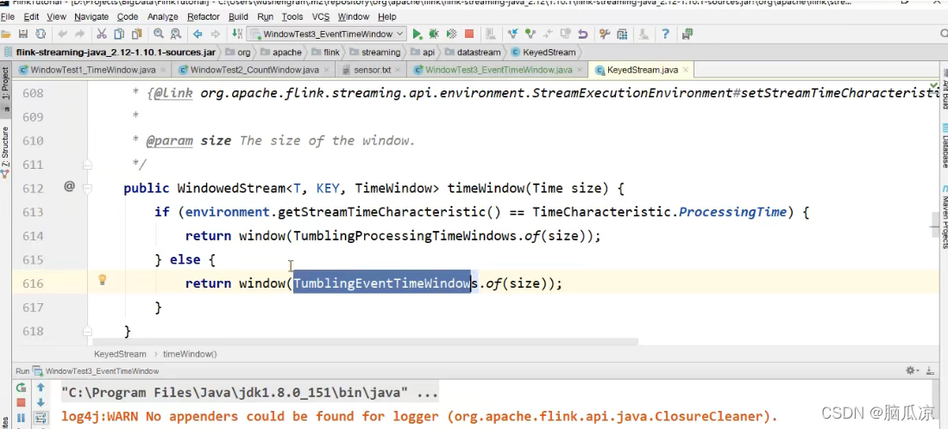Open the Database tool window side tab
948x429 pixels.
coord(943,145)
